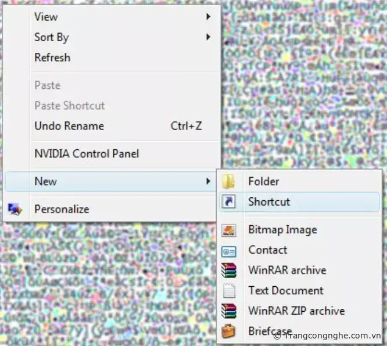Choose the Shortcut label in submenu
This screenshot has height=346, width=387.
[269, 201]
